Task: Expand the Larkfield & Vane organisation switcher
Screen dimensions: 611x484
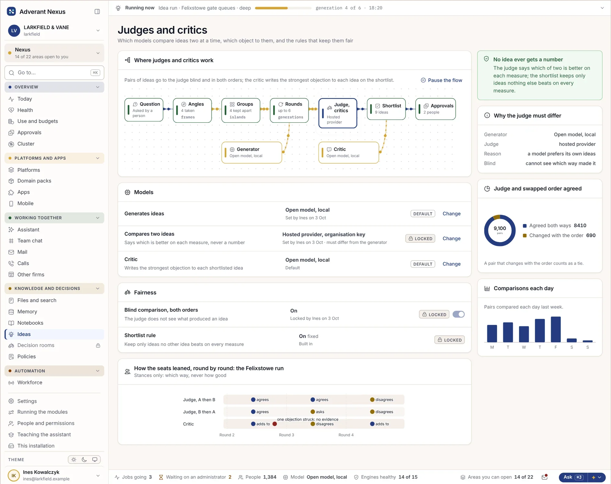Action: click(54, 31)
